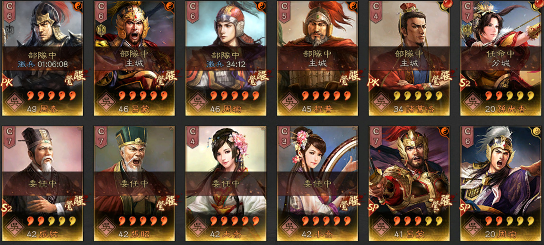This screenshot has width=544, height=245.
Task: Click the S2 badge on 孫尚香's card
Action: (x=465, y=83)
